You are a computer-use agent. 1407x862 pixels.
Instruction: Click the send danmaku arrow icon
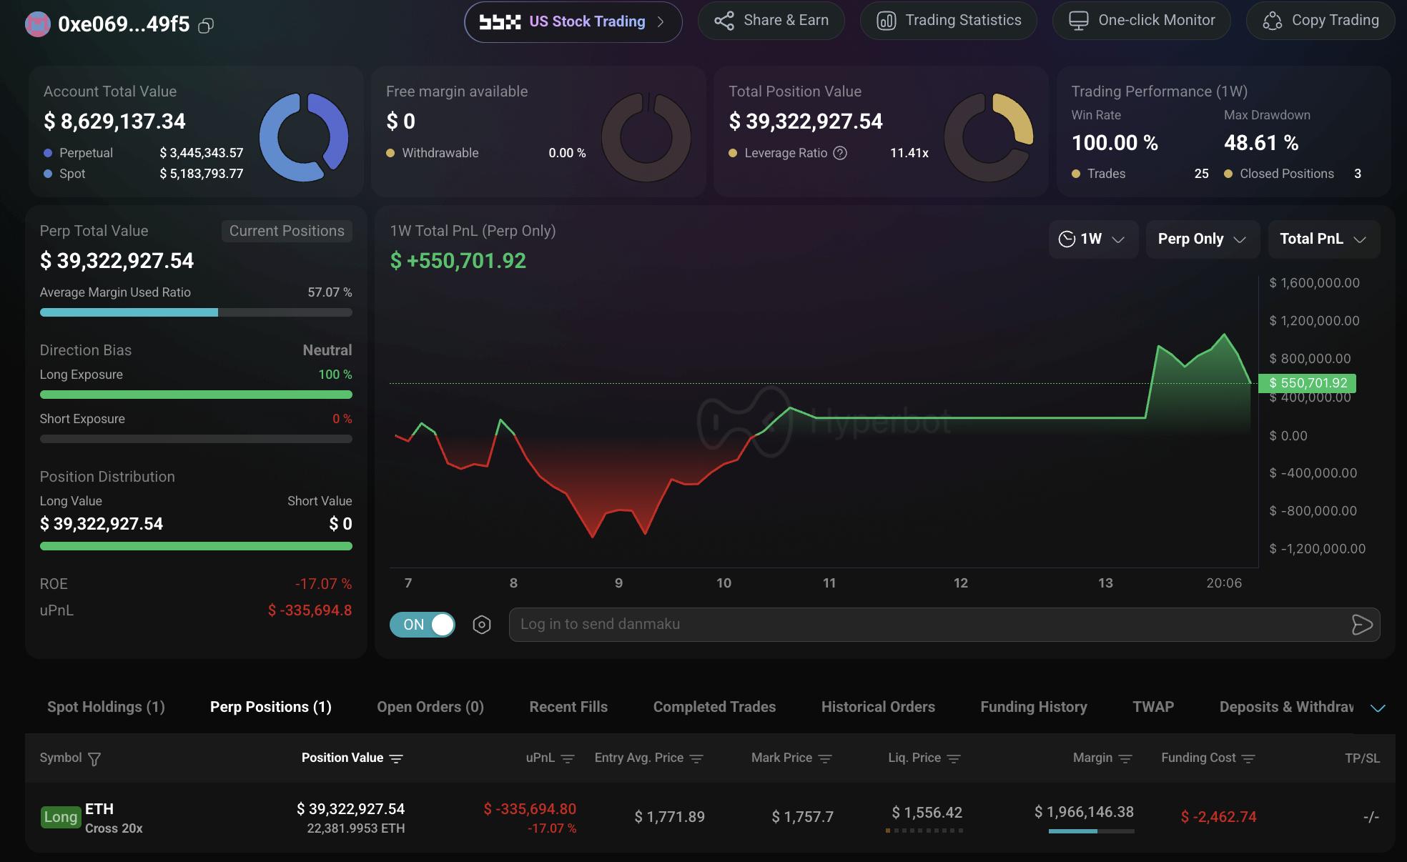click(x=1362, y=625)
